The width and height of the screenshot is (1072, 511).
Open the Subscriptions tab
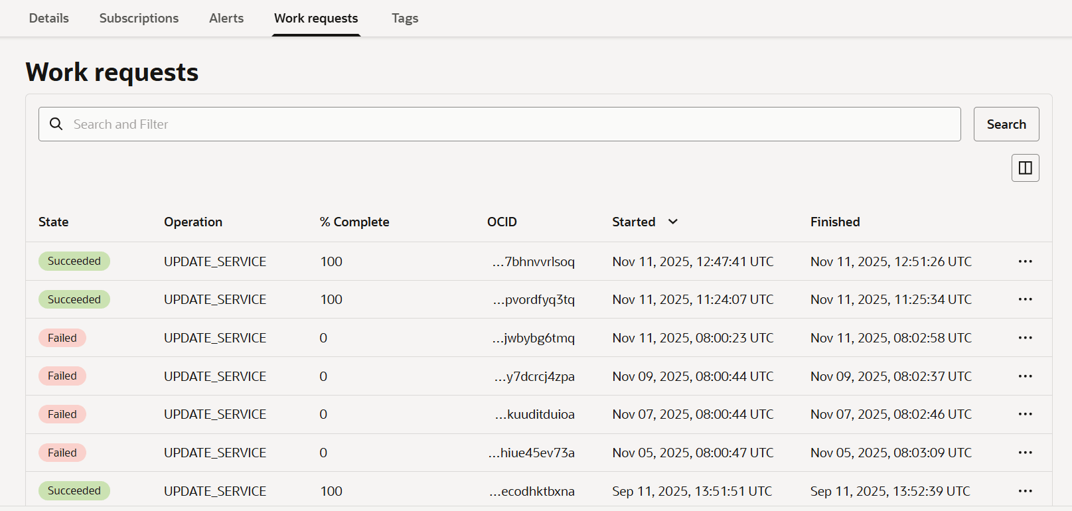(x=139, y=19)
